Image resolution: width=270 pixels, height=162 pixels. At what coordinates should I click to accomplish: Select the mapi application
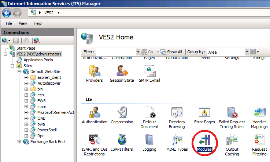[x=41, y=107]
